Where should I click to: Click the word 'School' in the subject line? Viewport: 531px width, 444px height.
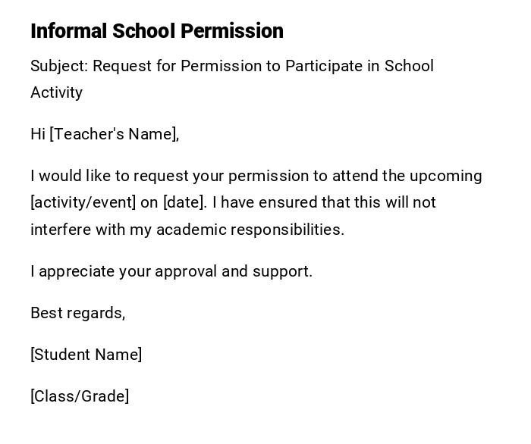[x=410, y=66]
